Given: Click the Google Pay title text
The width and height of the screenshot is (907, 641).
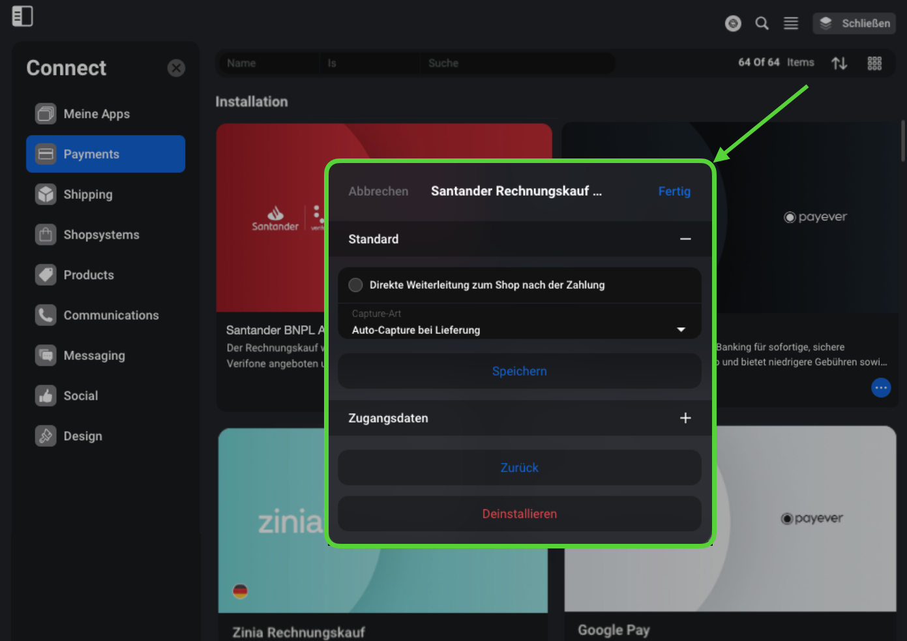Looking at the screenshot, I should tap(614, 630).
